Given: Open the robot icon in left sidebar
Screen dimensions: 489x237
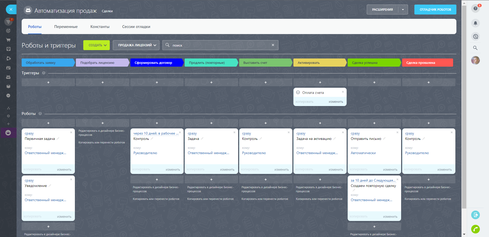Looking at the screenshot, I should [8, 77].
